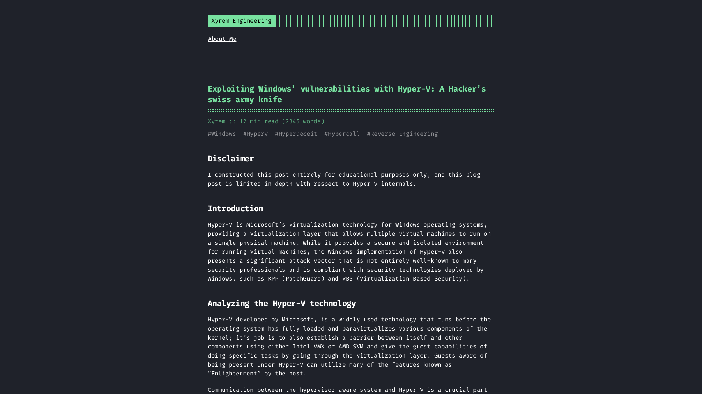Viewport: 702px width, 394px height.
Task: Click the #HyperDeceit tag icon
Action: point(296,134)
